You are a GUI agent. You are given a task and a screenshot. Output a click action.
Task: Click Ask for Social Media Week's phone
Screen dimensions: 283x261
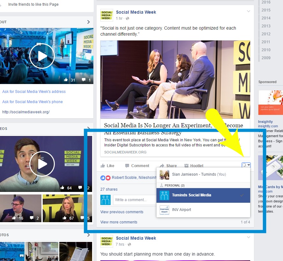tap(33, 102)
